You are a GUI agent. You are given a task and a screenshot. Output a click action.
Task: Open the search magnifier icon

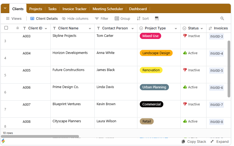(x=222, y=18)
